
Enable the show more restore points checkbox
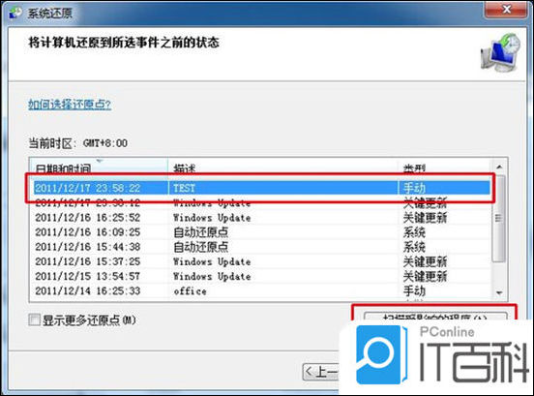tap(34, 320)
